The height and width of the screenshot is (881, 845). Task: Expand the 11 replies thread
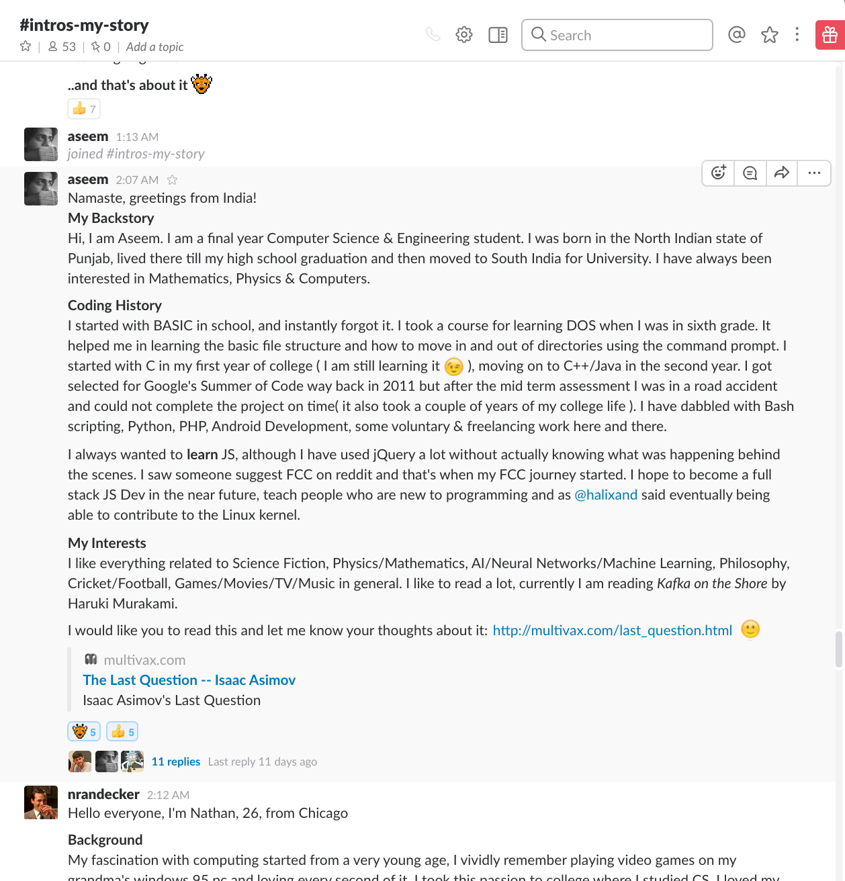176,761
